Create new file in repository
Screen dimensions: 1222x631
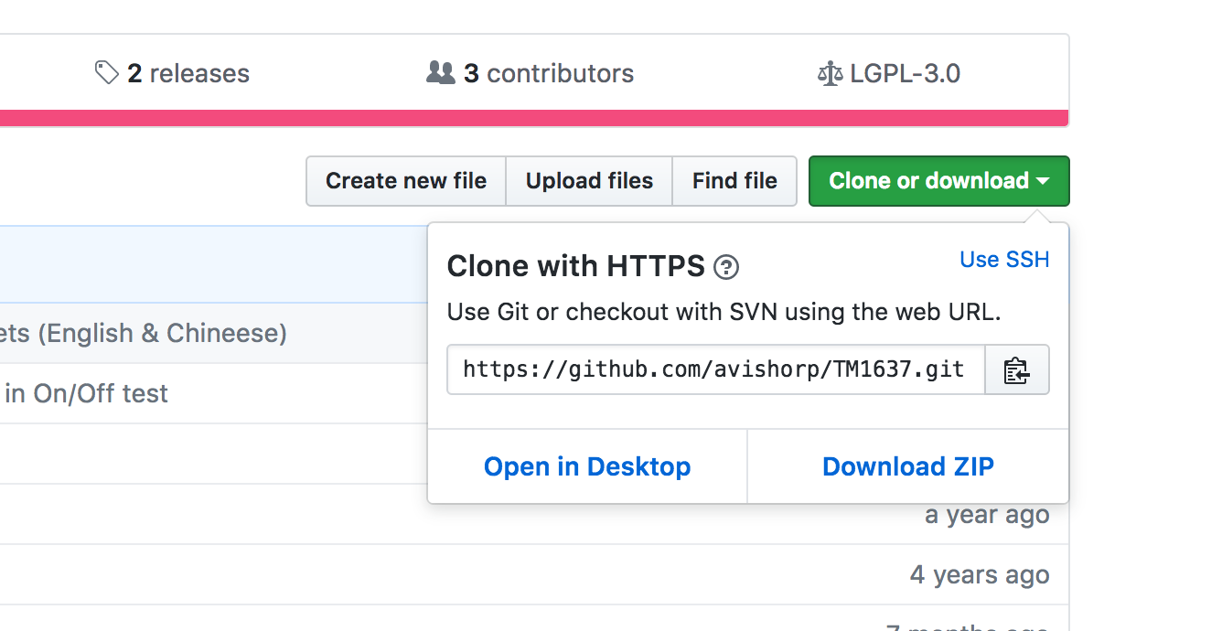click(406, 181)
